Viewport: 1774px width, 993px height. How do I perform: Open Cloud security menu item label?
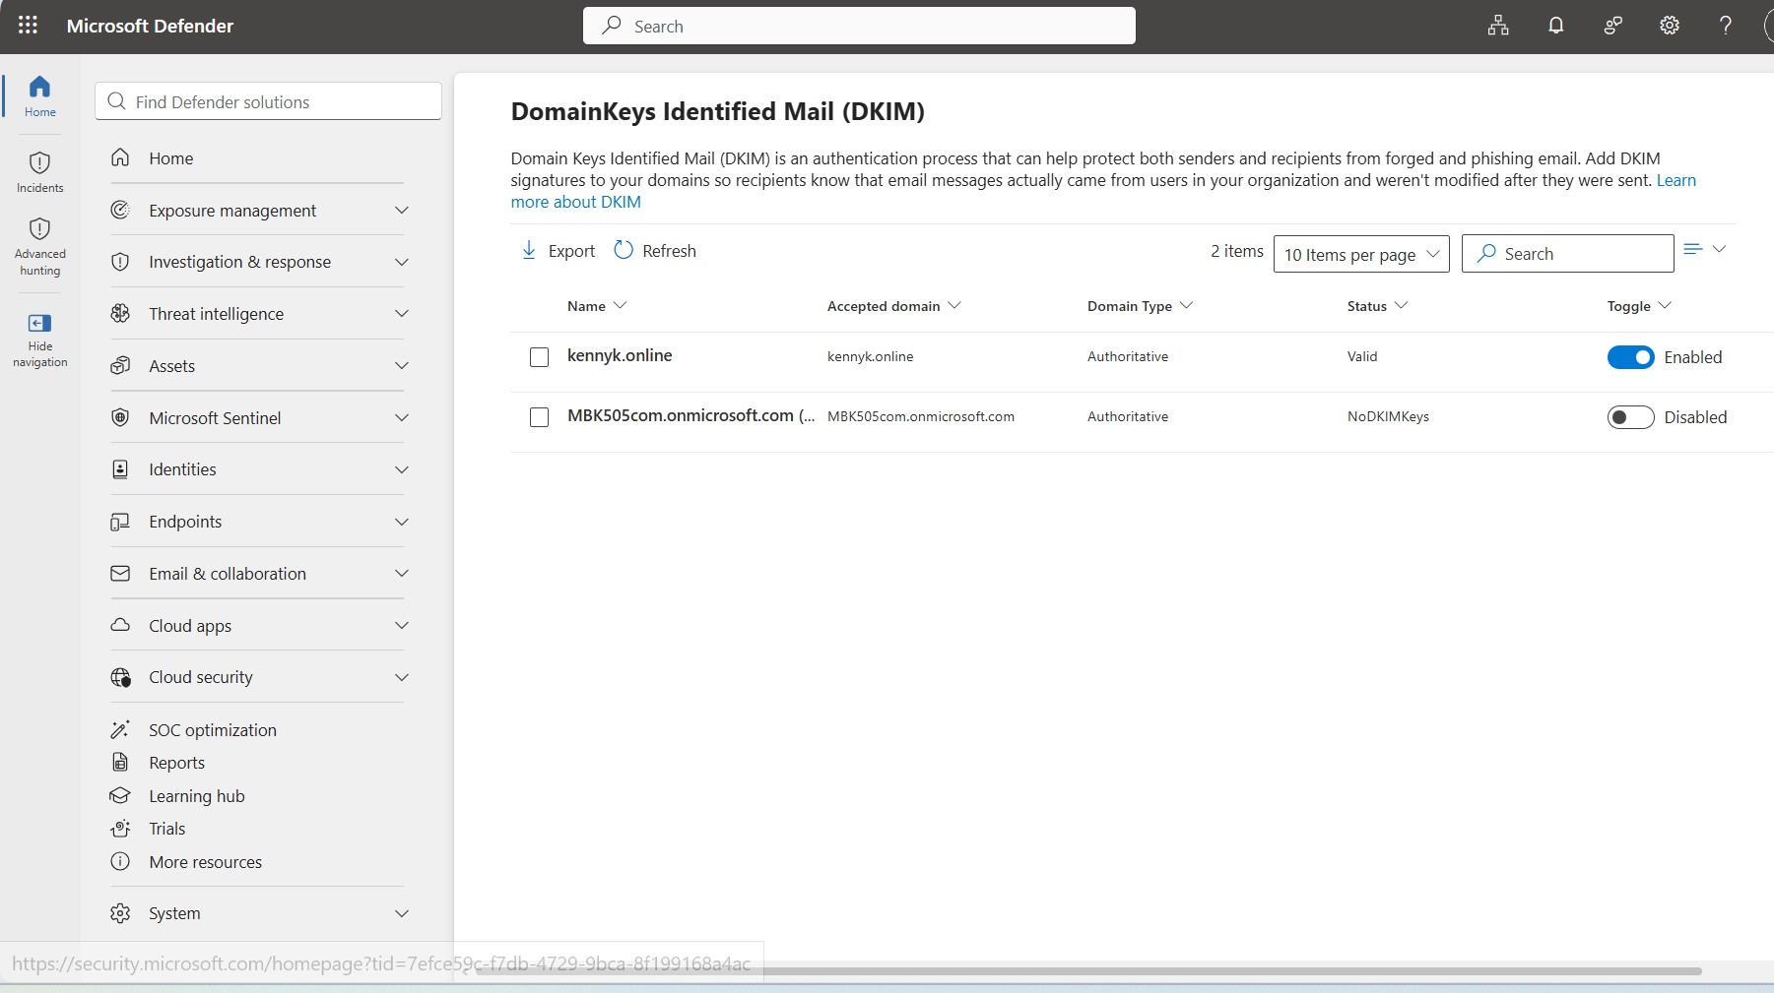pos(201,677)
